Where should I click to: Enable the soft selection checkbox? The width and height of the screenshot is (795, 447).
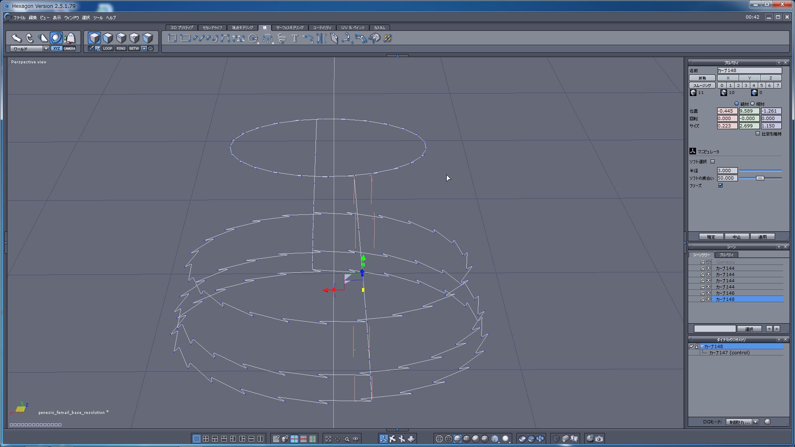click(713, 161)
